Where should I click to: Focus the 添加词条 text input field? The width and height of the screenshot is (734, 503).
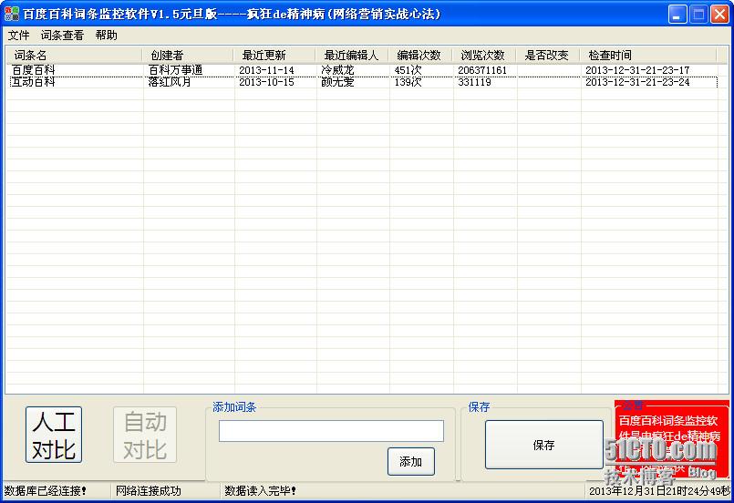coord(331,431)
